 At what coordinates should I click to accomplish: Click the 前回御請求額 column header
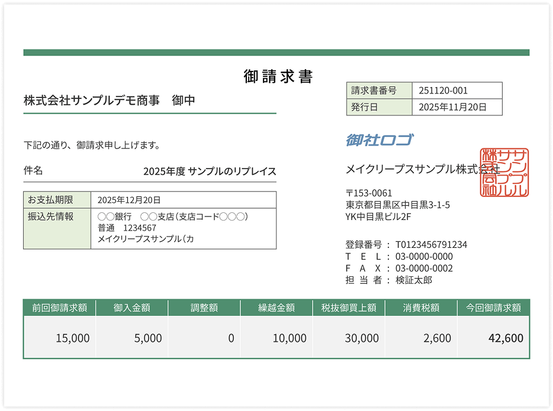point(60,308)
